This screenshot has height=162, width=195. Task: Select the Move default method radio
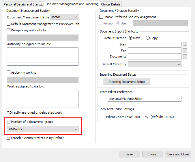pyautogui.click(x=130, y=38)
